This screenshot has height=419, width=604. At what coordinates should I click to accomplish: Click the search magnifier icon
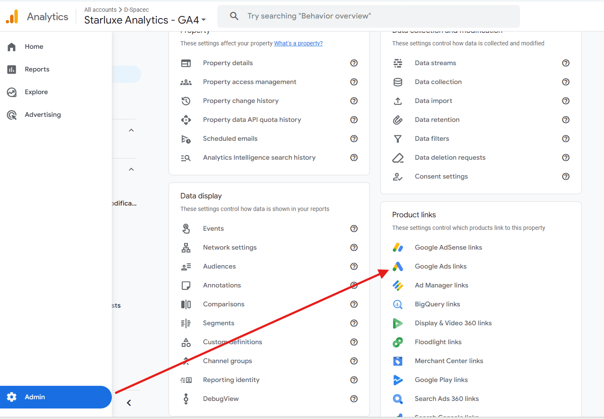(x=234, y=16)
